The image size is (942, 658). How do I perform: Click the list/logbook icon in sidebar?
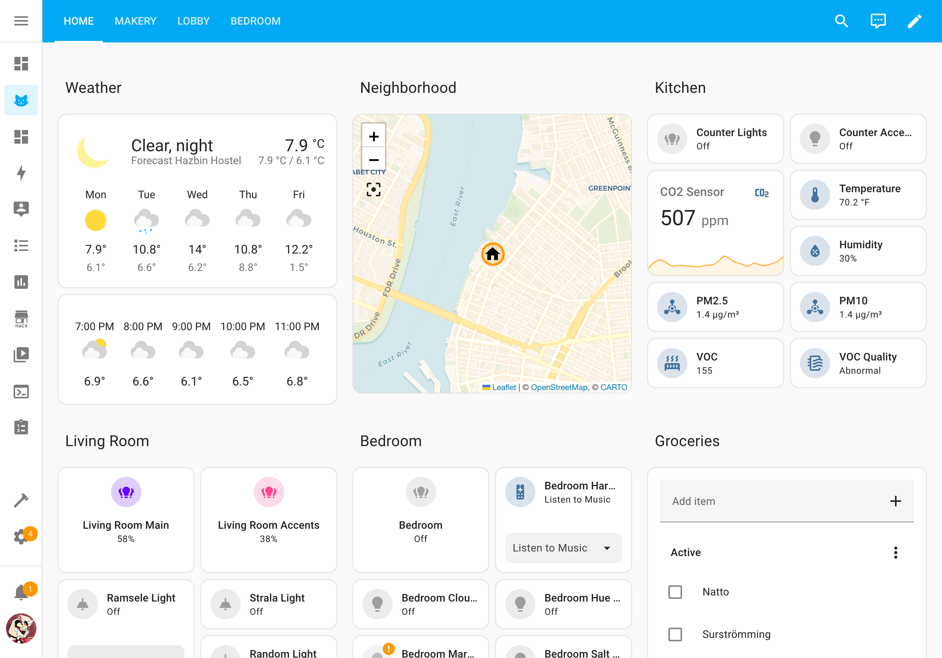pos(21,246)
